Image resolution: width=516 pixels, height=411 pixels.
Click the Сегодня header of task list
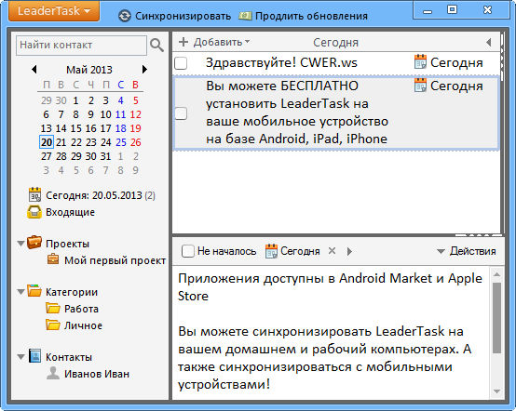coord(335,43)
